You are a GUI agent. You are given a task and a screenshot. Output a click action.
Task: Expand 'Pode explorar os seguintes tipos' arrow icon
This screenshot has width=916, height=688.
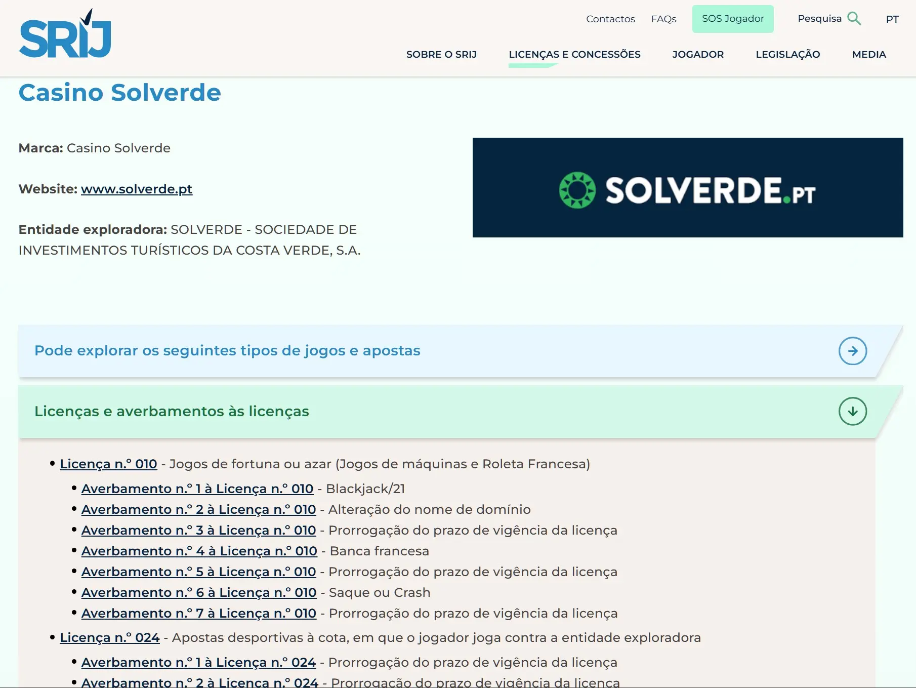tap(853, 351)
